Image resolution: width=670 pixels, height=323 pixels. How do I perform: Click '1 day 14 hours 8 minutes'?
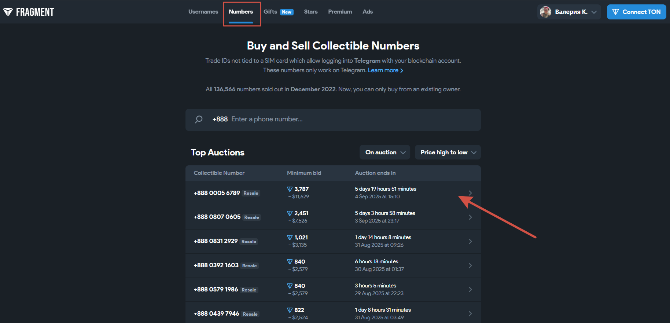(383, 238)
